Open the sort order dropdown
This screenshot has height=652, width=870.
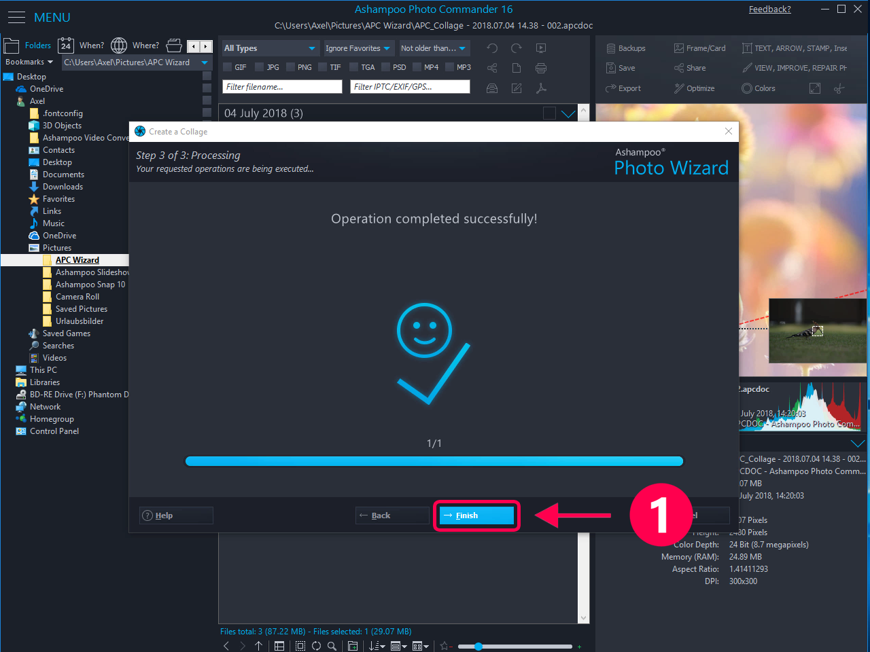[377, 646]
